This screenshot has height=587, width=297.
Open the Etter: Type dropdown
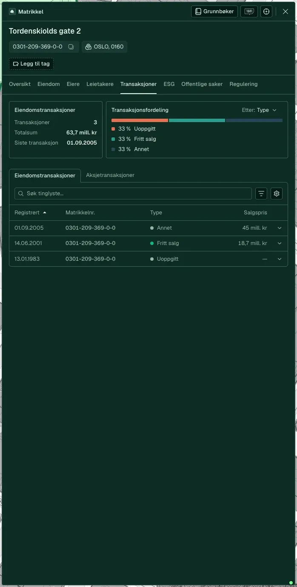point(259,110)
